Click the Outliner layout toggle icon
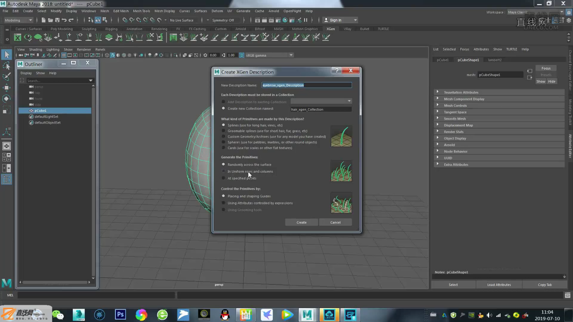The height and width of the screenshot is (322, 573). click(6, 179)
